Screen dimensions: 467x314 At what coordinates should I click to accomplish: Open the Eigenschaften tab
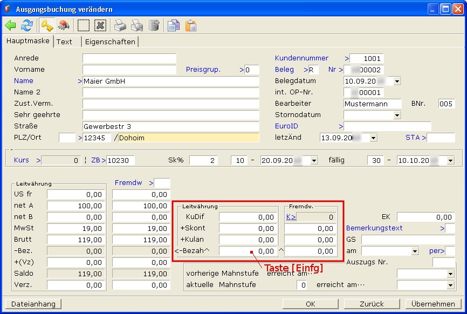pos(111,42)
